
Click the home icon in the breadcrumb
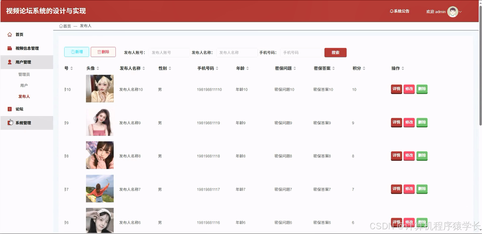(61, 26)
